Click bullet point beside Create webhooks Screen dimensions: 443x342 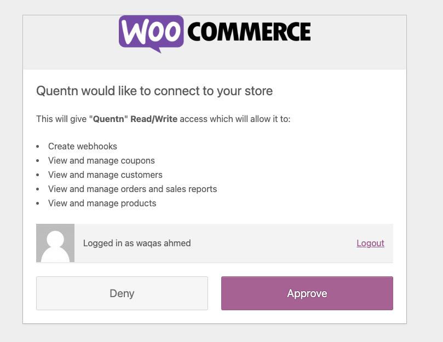[x=38, y=147]
